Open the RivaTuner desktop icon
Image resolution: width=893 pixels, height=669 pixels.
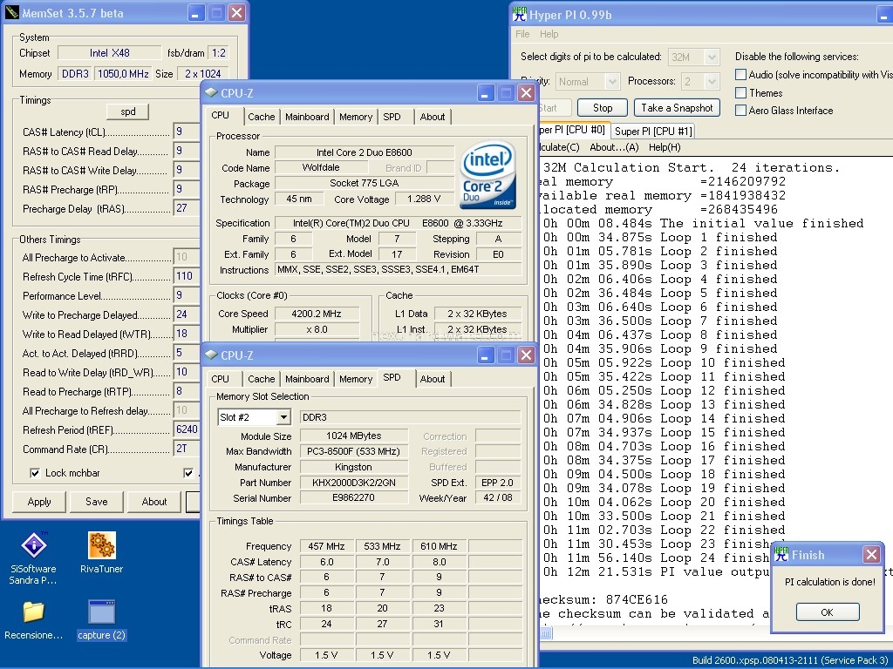[x=101, y=553]
